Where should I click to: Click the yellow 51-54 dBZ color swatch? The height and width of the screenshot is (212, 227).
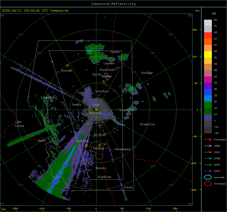(x=208, y=54)
